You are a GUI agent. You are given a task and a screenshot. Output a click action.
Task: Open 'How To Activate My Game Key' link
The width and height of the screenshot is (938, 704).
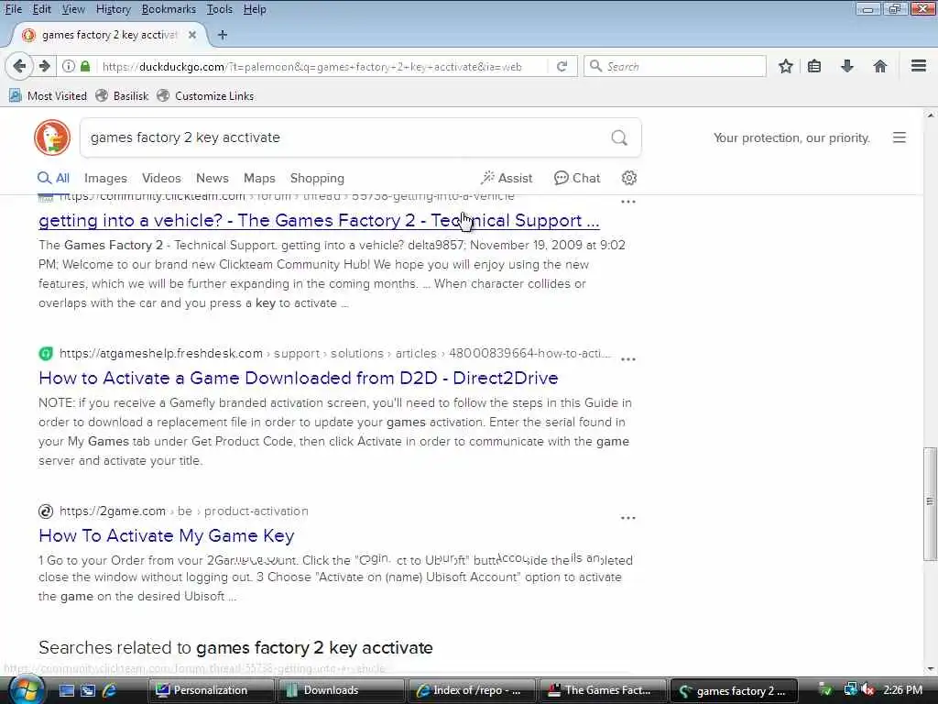click(x=167, y=535)
